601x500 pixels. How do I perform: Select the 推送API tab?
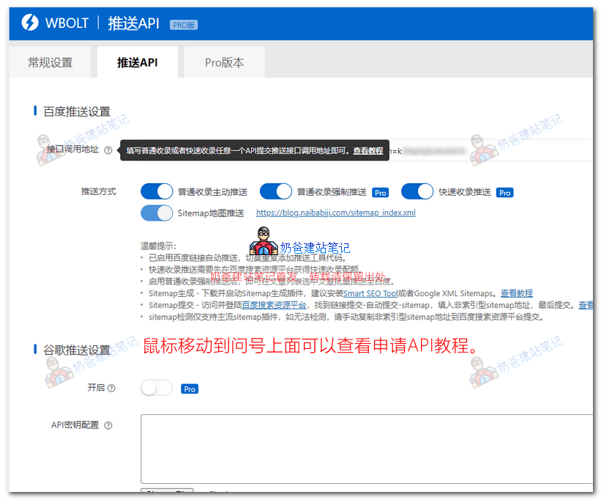(x=137, y=63)
